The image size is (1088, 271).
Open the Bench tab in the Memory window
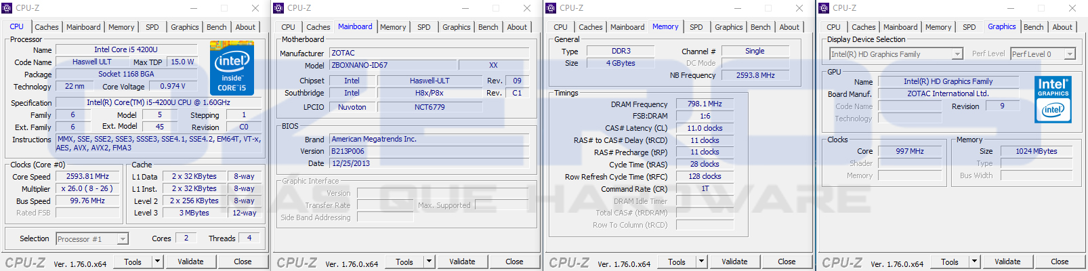[761, 27]
